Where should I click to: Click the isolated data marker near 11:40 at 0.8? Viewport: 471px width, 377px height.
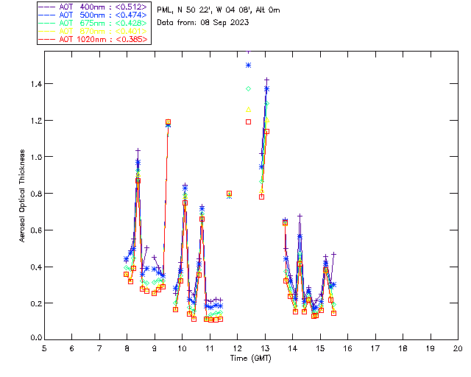[x=229, y=194]
